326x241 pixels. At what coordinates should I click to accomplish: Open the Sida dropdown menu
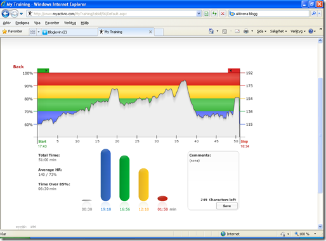tap(261, 32)
